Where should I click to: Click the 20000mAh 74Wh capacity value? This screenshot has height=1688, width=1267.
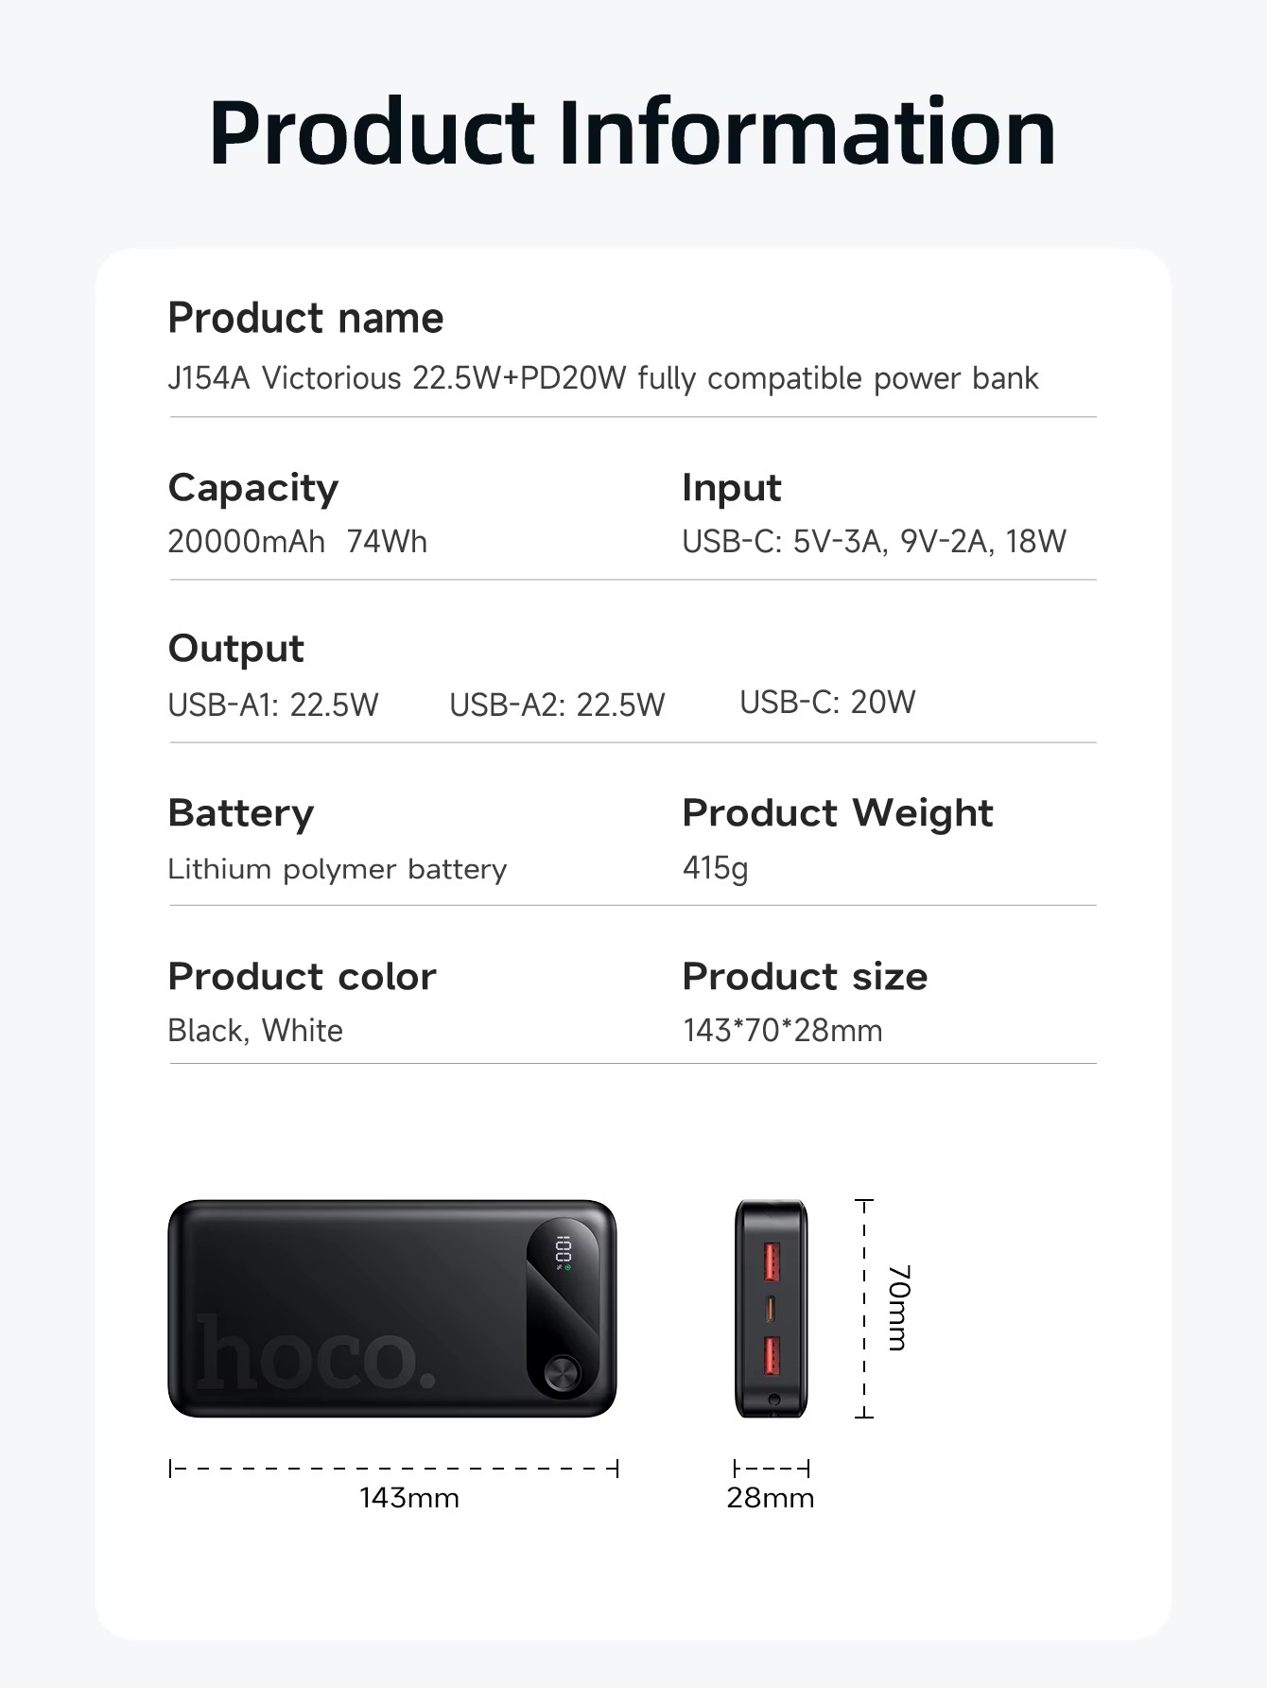coord(297,542)
